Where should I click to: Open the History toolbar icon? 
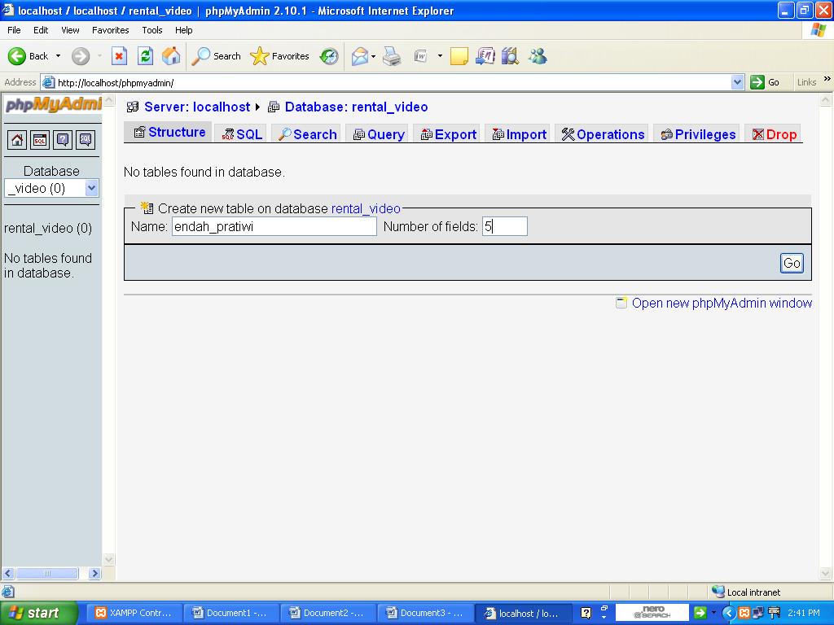(329, 56)
